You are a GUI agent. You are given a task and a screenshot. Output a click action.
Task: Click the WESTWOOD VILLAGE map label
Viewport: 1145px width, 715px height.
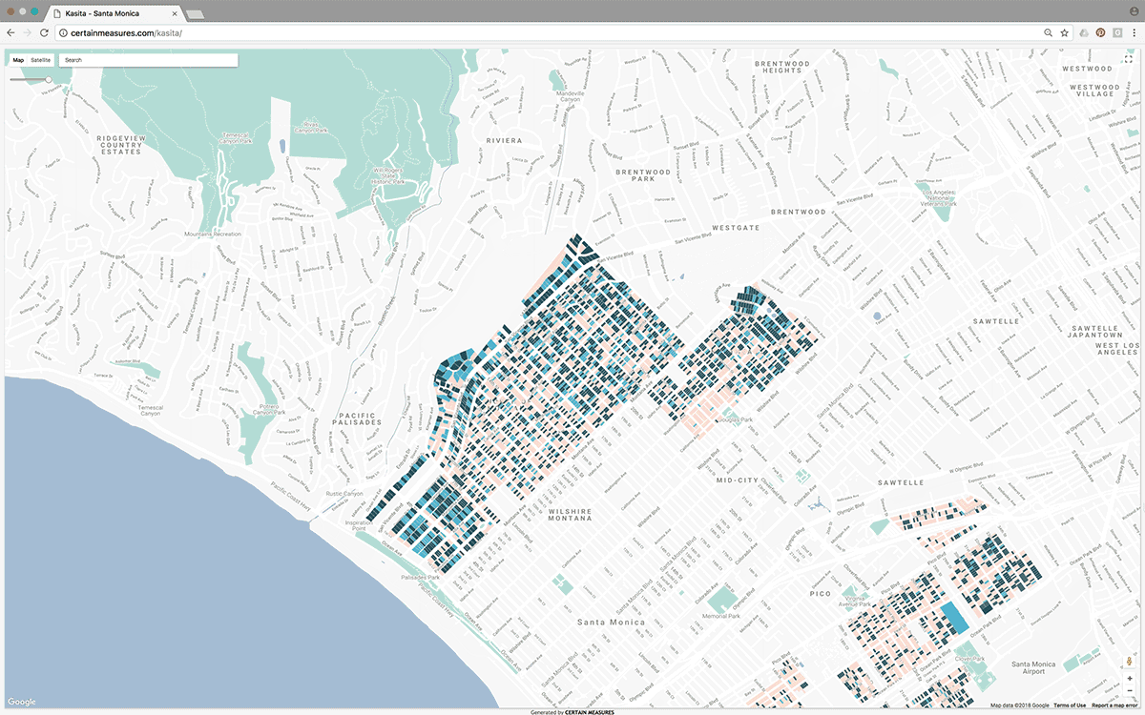click(x=1094, y=91)
